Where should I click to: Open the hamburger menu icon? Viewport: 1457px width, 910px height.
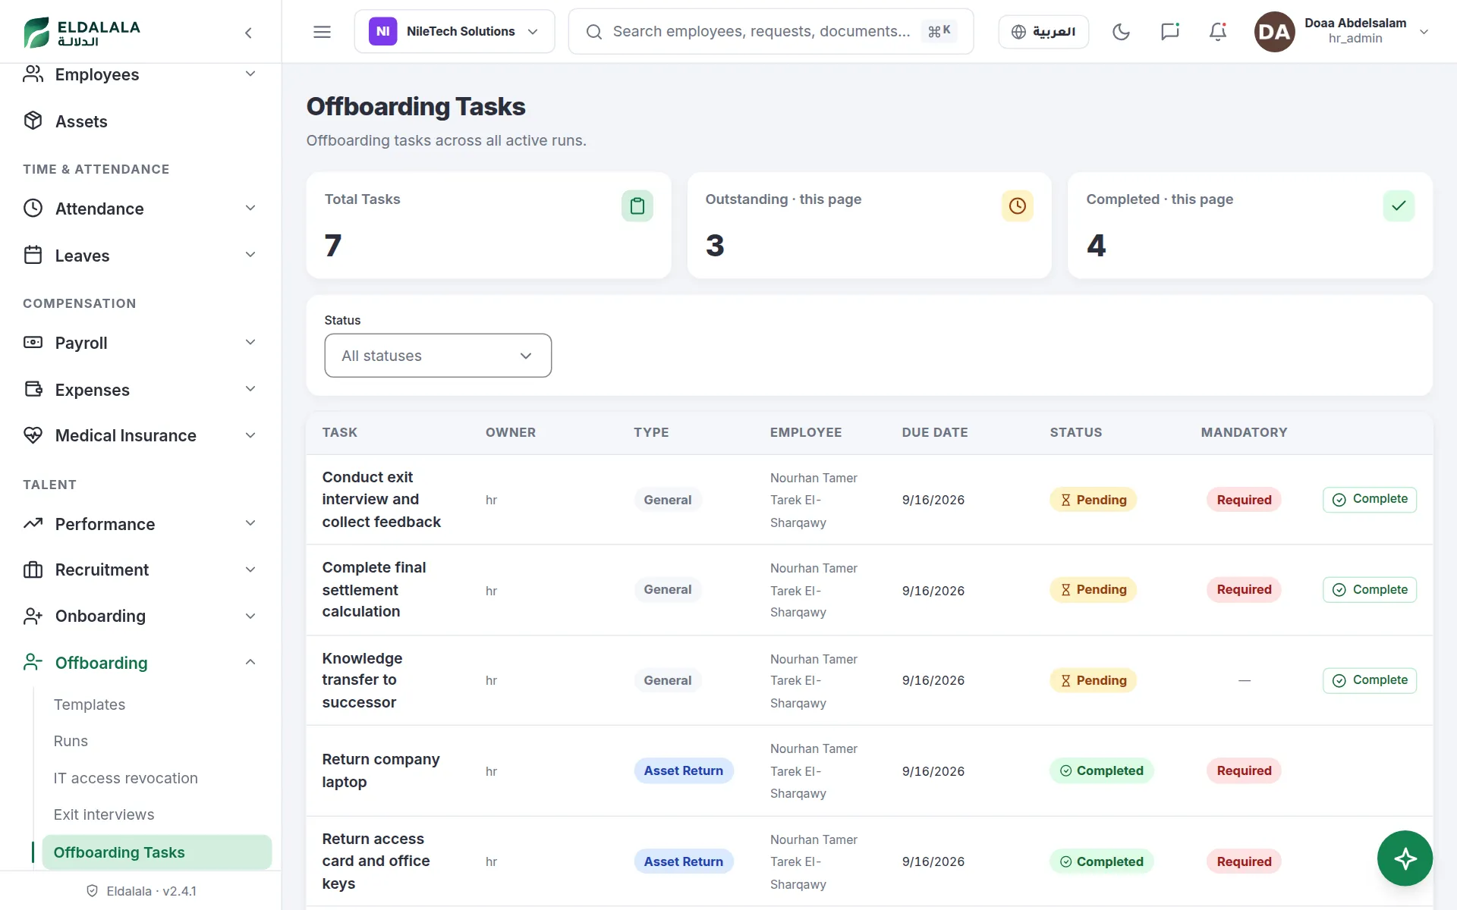pos(322,32)
